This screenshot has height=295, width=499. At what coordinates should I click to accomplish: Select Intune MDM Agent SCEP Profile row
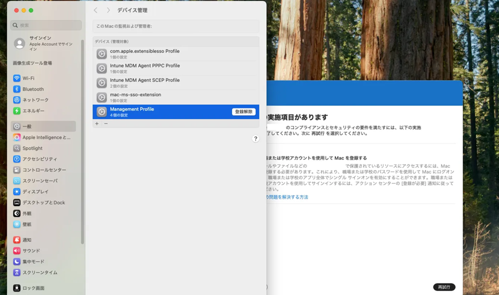coord(176,83)
